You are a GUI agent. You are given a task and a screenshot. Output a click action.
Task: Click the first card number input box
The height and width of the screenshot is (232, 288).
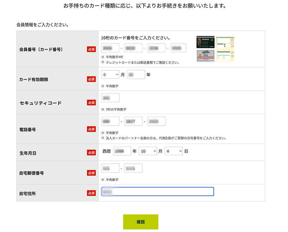coord(110,48)
